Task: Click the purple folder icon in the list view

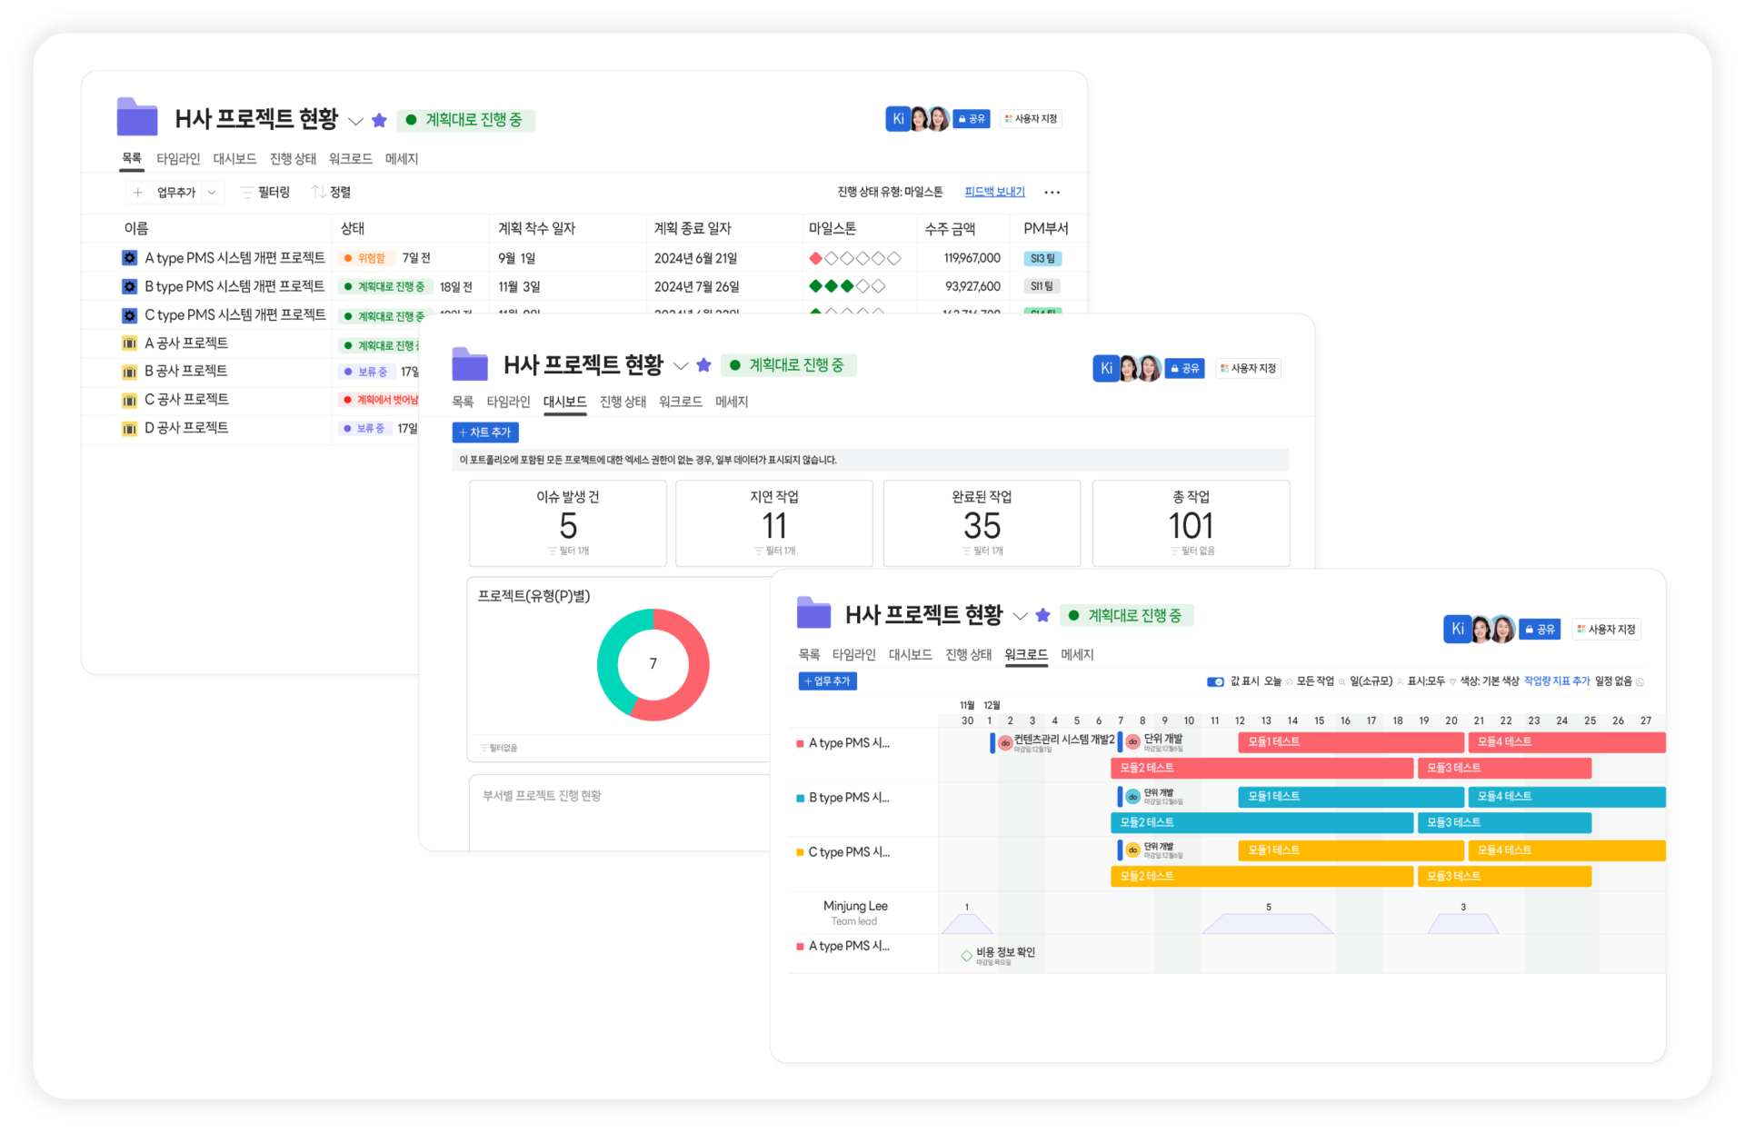Action: click(137, 118)
